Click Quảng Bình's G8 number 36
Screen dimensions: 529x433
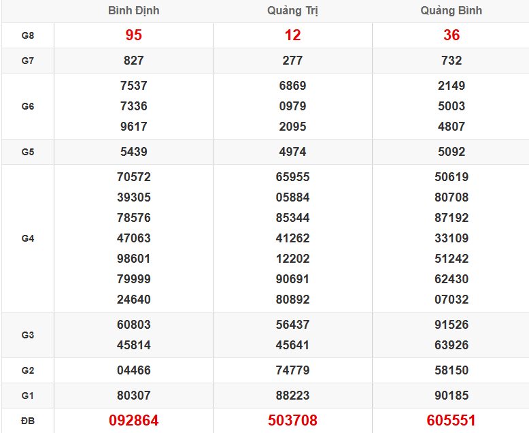click(451, 35)
